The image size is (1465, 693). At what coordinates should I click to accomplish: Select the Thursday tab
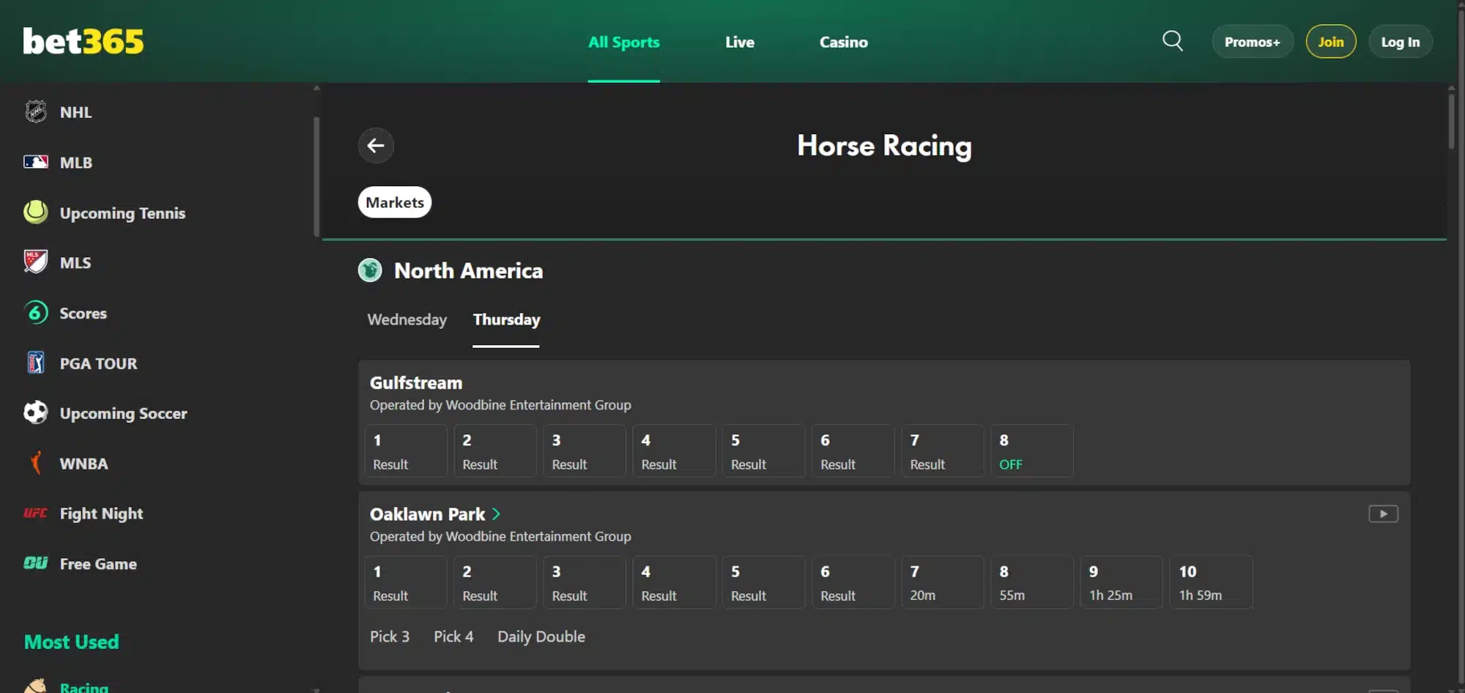point(506,320)
